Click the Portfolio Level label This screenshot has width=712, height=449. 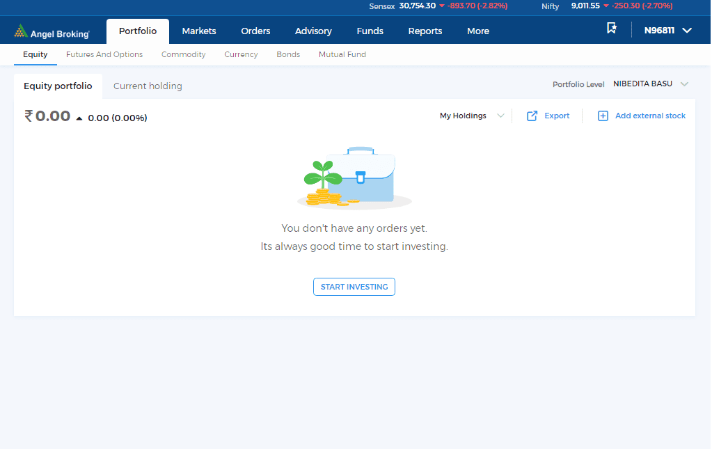click(x=578, y=84)
